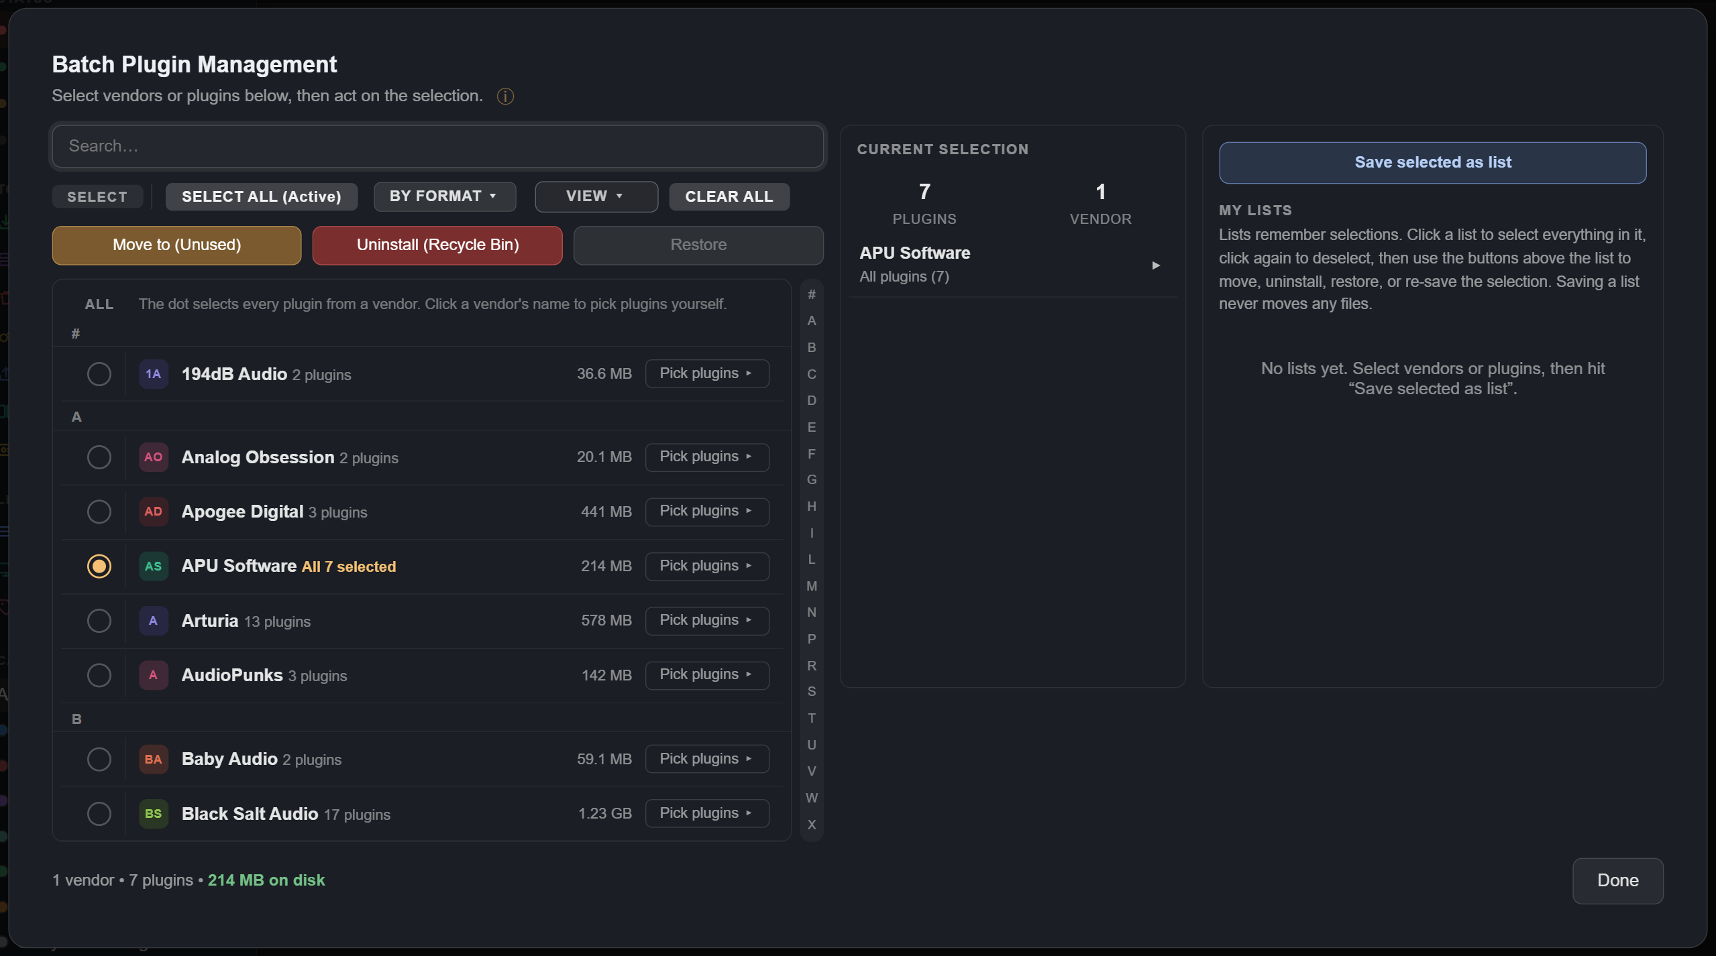Click the Black Salt Audio vendor name
Screen dimensions: 1716x956
click(250, 815)
